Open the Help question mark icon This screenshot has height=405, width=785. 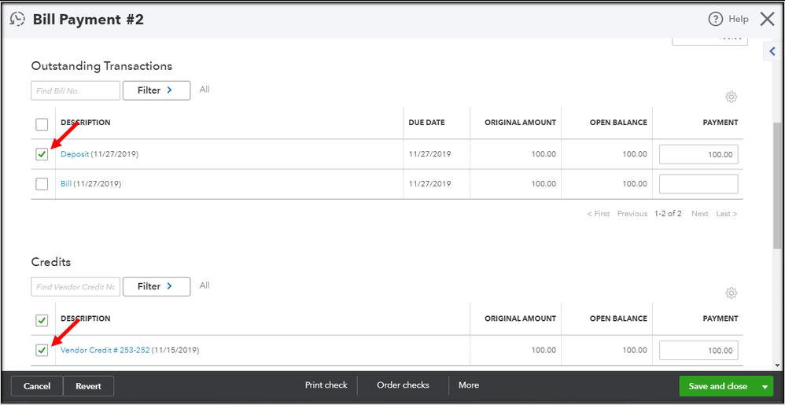pyautogui.click(x=716, y=19)
